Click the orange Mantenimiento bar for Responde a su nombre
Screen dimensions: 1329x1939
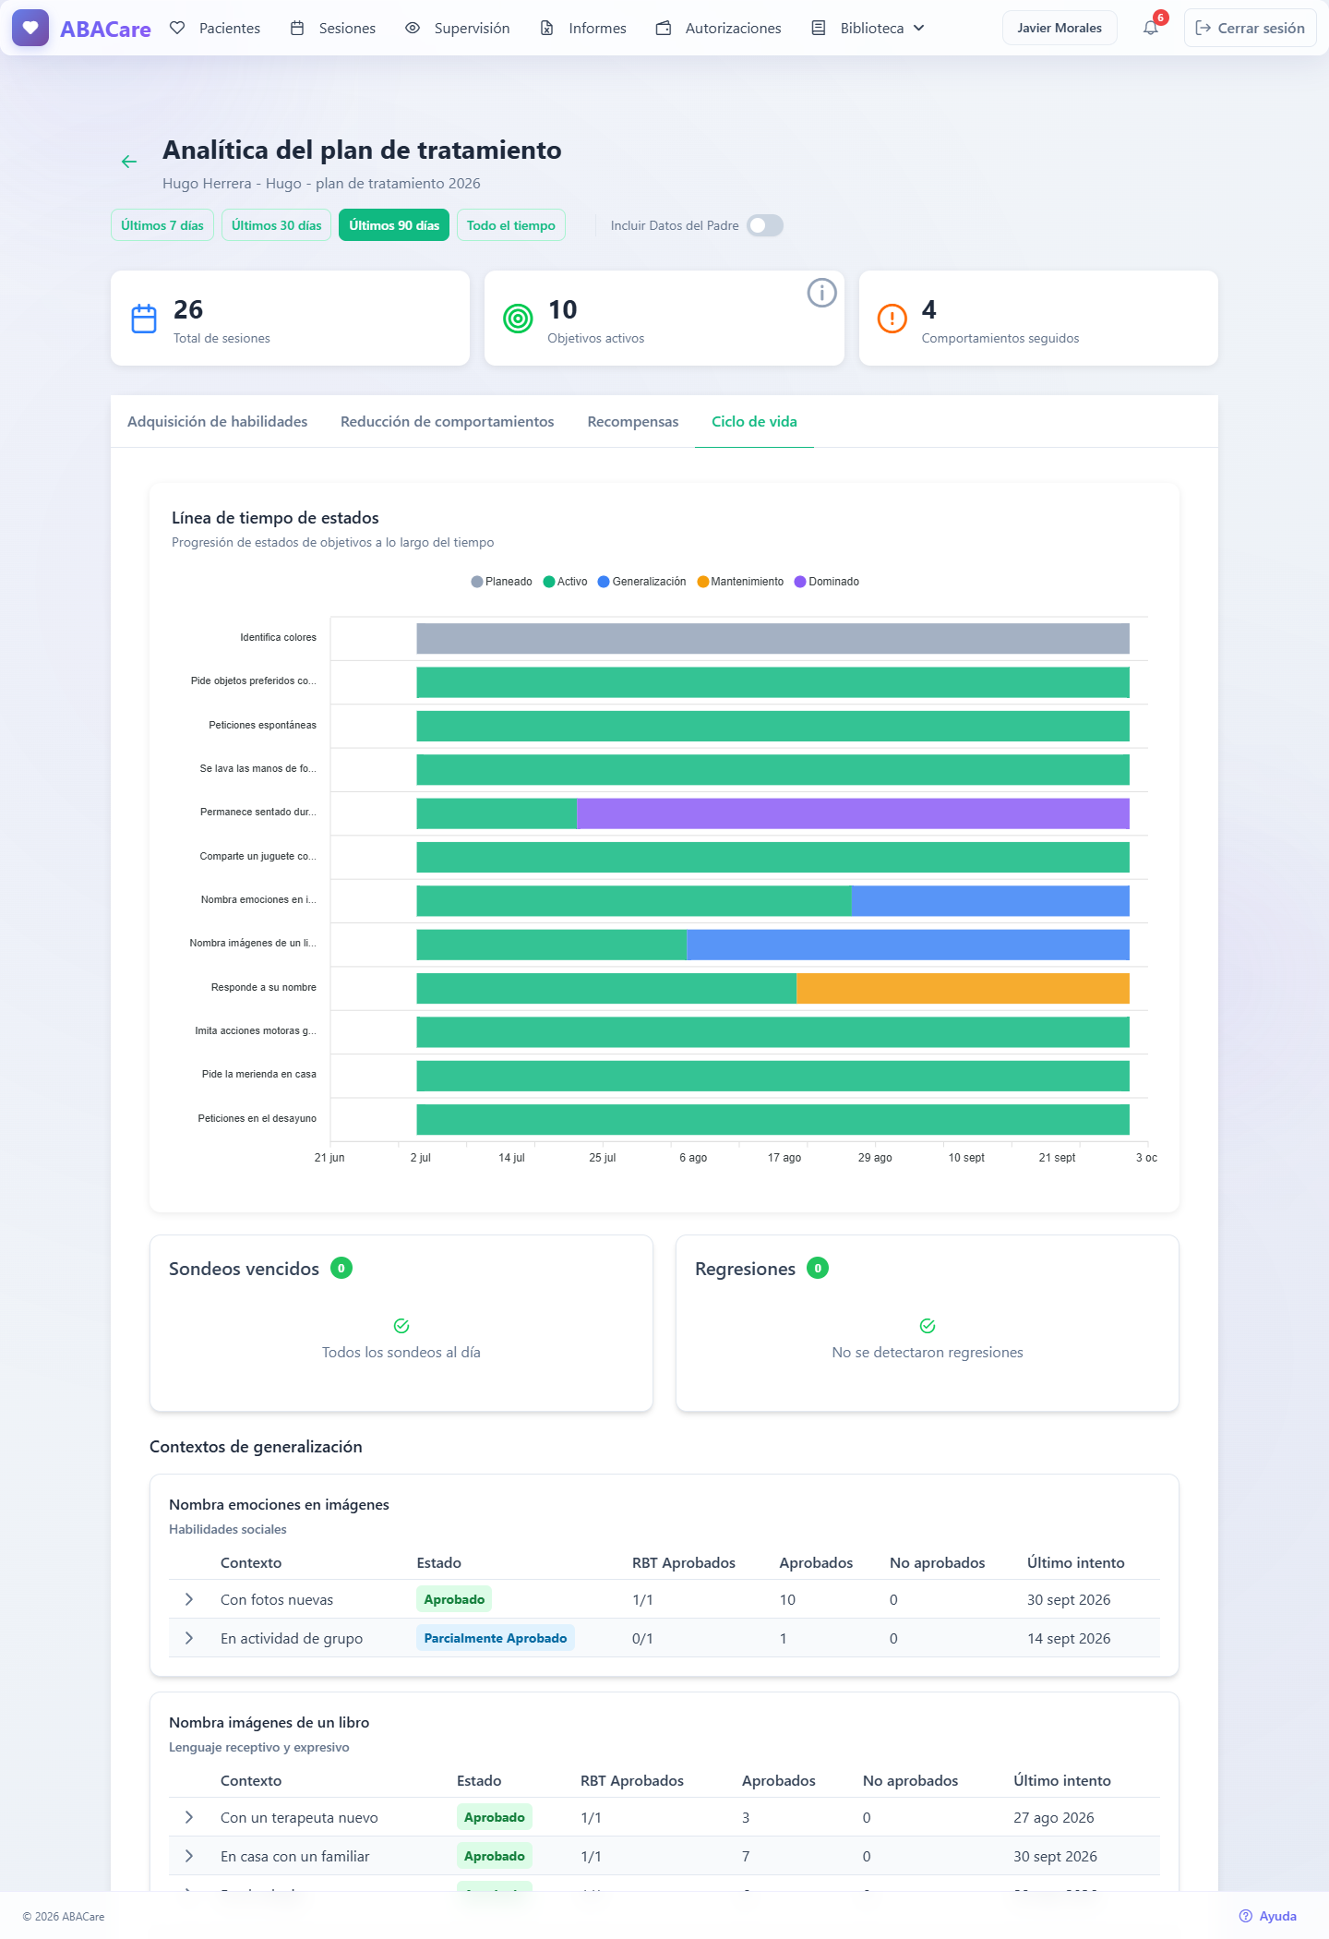pos(964,988)
